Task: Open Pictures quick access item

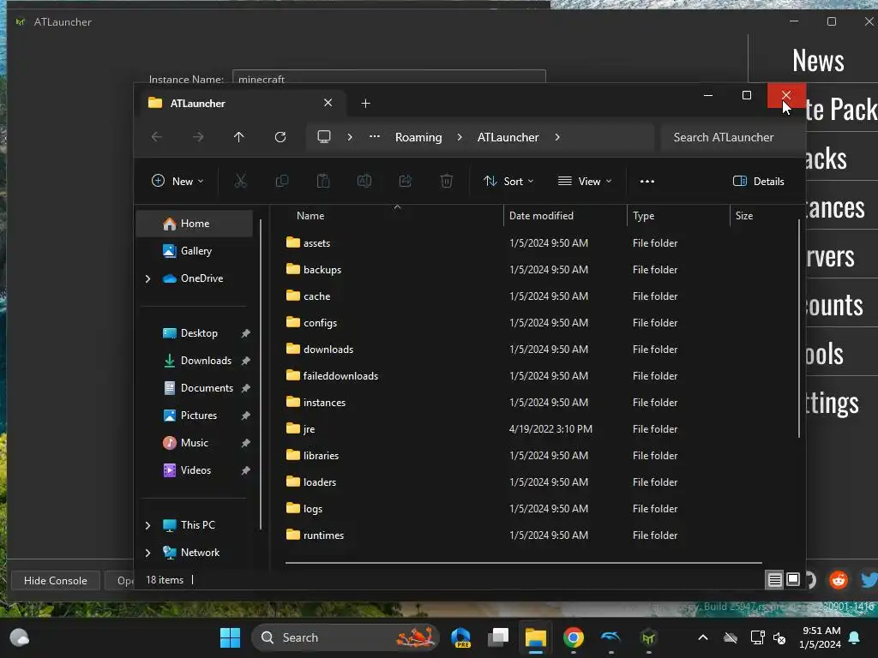Action: pyautogui.click(x=195, y=416)
